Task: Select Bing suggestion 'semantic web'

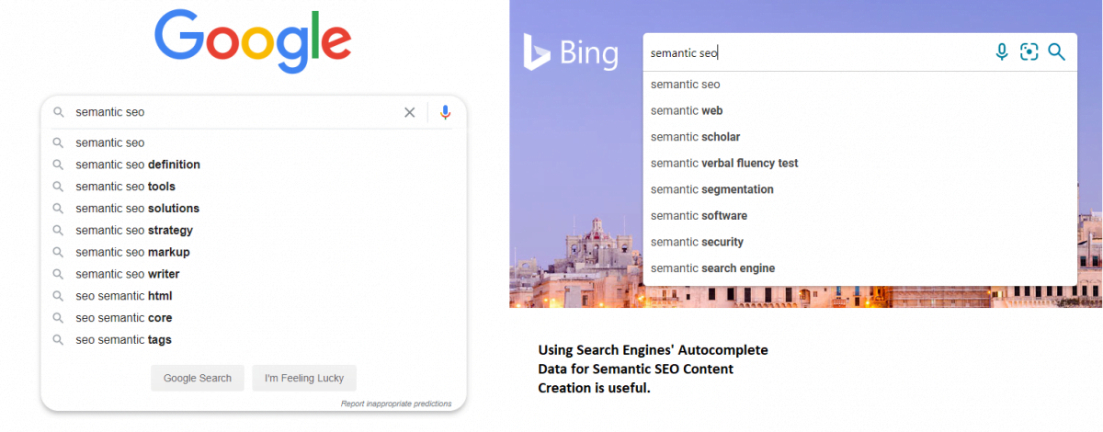Action: coord(687,110)
